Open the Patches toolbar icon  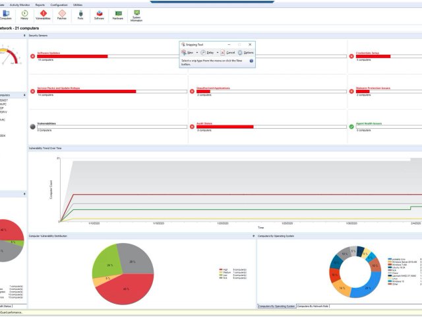(x=61, y=14)
